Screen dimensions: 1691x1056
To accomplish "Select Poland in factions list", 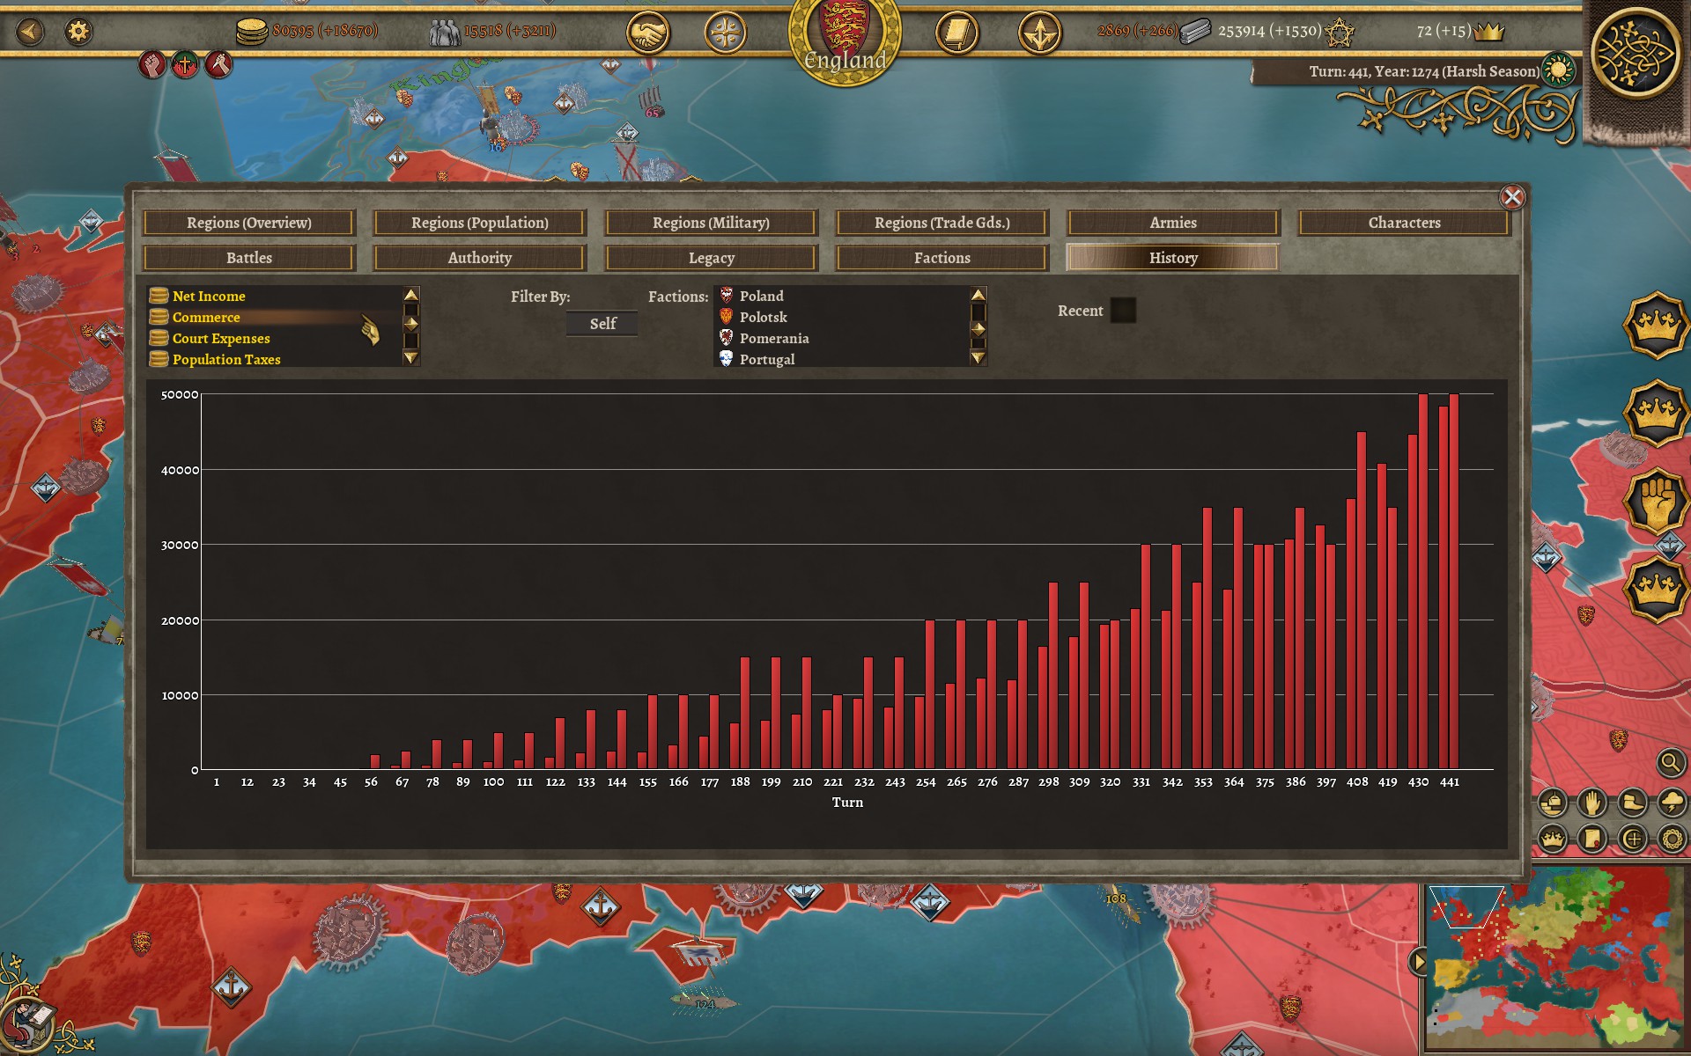I will (842, 296).
